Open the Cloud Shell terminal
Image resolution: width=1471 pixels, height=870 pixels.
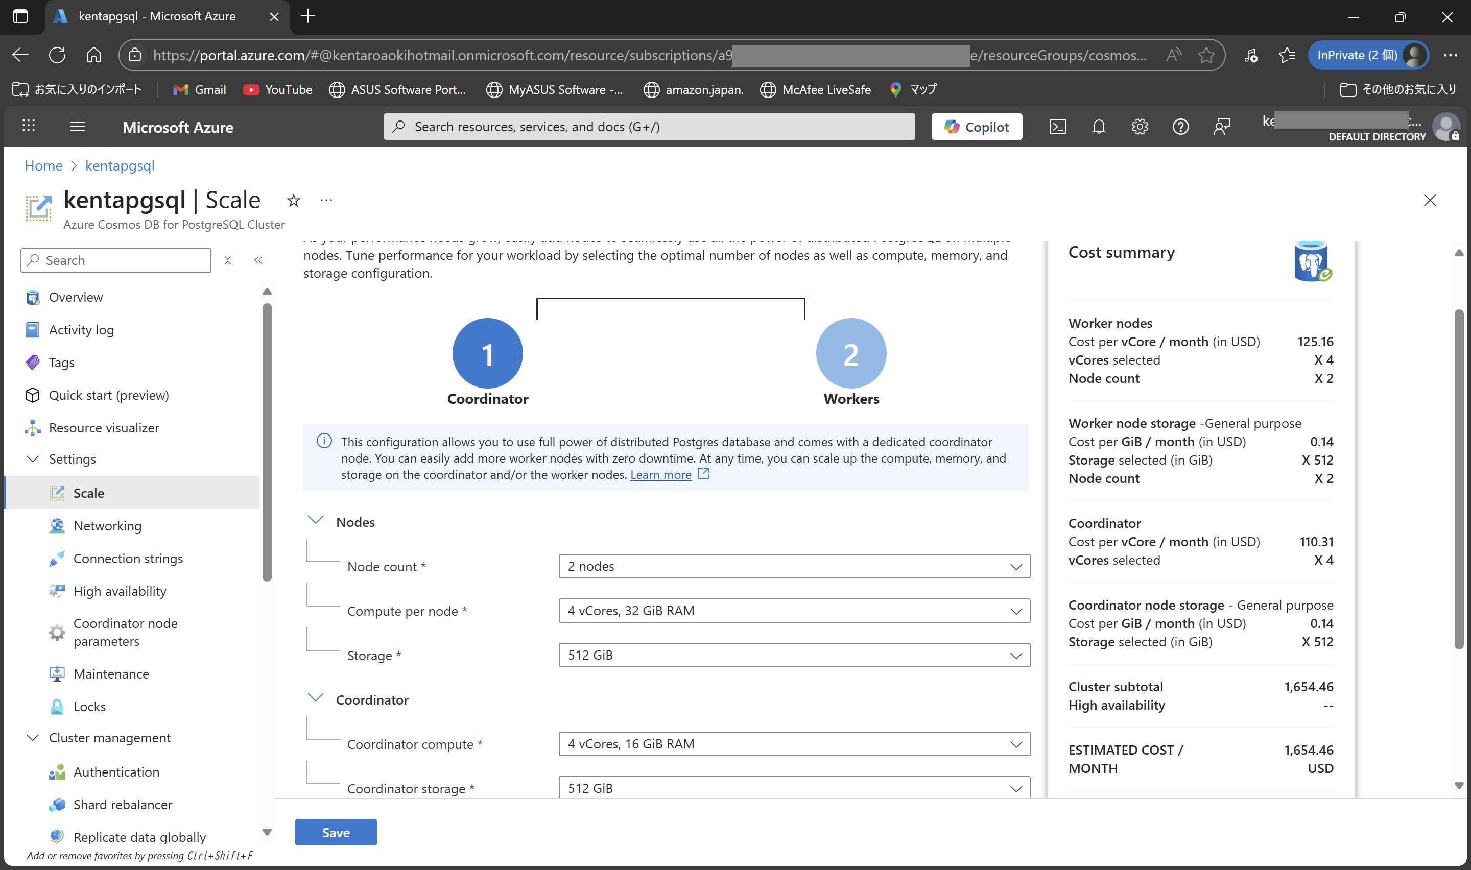(1058, 126)
